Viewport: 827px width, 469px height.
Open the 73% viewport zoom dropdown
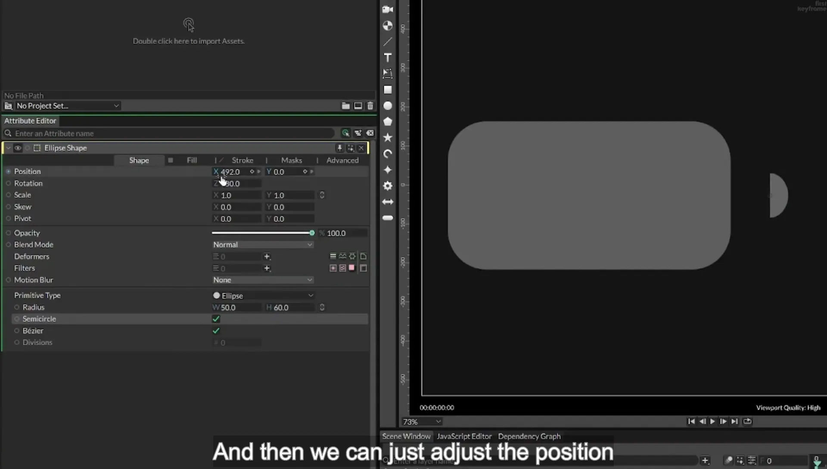(421, 422)
